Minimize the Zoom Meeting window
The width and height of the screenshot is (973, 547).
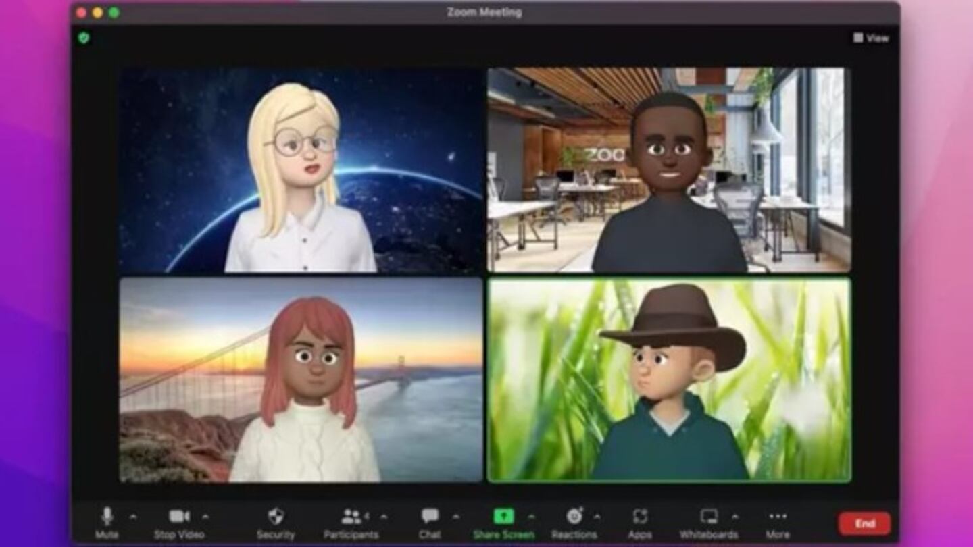(97, 12)
